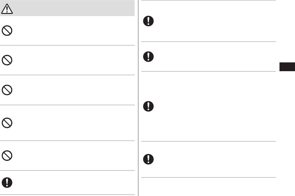This screenshot has width=295, height=196.
Task: Select the second prohibition icon from top
Action: 7,61
